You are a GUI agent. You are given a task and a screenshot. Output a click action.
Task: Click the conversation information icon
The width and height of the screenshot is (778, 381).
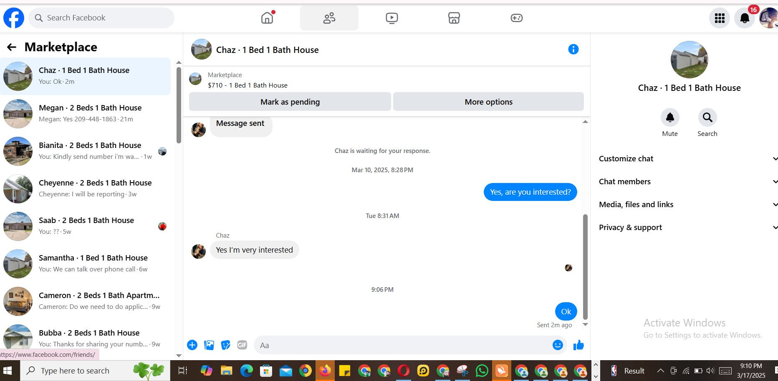573,49
